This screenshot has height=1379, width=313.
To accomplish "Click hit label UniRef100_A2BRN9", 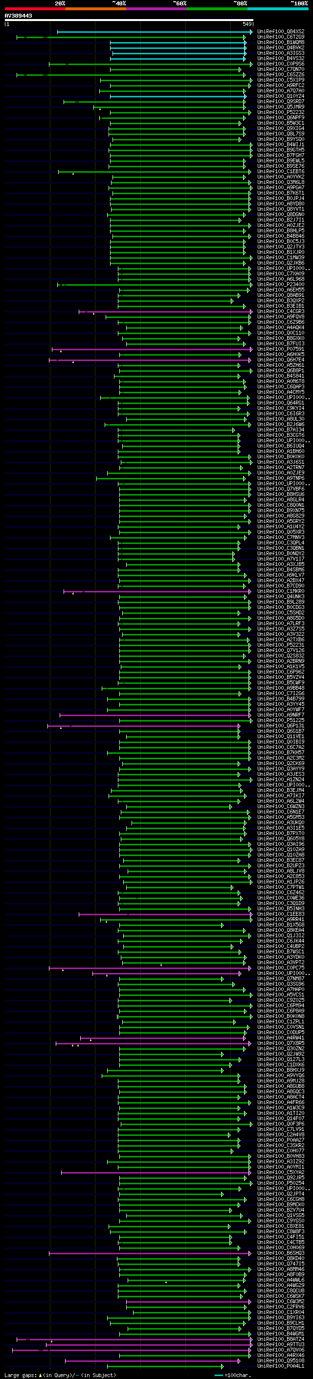I will pos(281,661).
